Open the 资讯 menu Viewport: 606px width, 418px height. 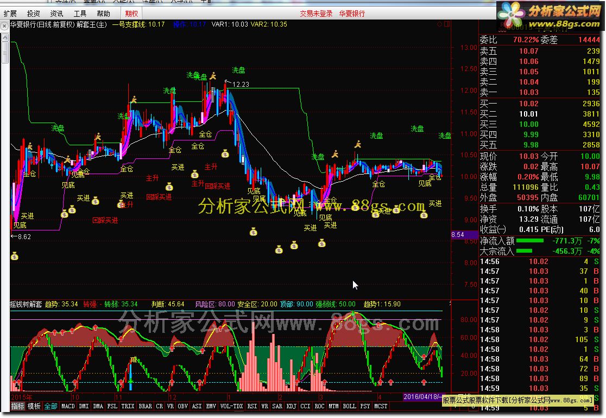pos(56,14)
